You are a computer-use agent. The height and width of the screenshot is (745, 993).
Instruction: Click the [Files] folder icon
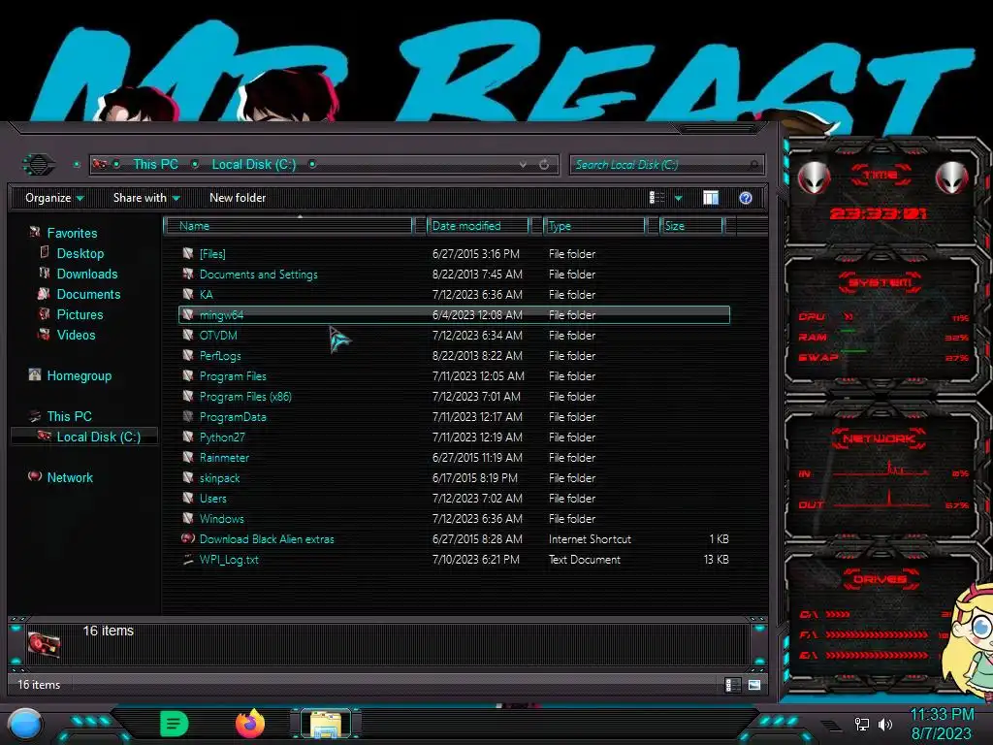tap(187, 253)
